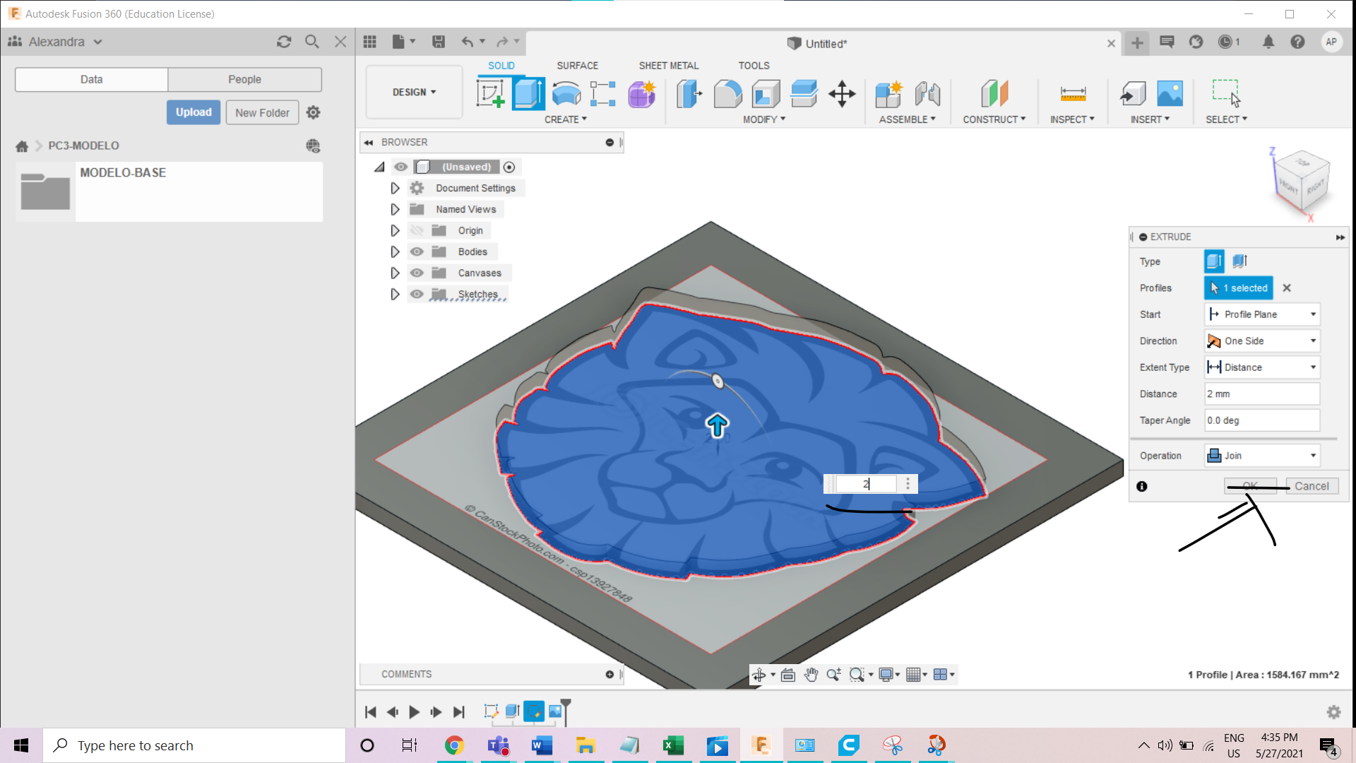Click the Fillet tool icon
Viewport: 1356px width, 763px height.
tap(727, 93)
